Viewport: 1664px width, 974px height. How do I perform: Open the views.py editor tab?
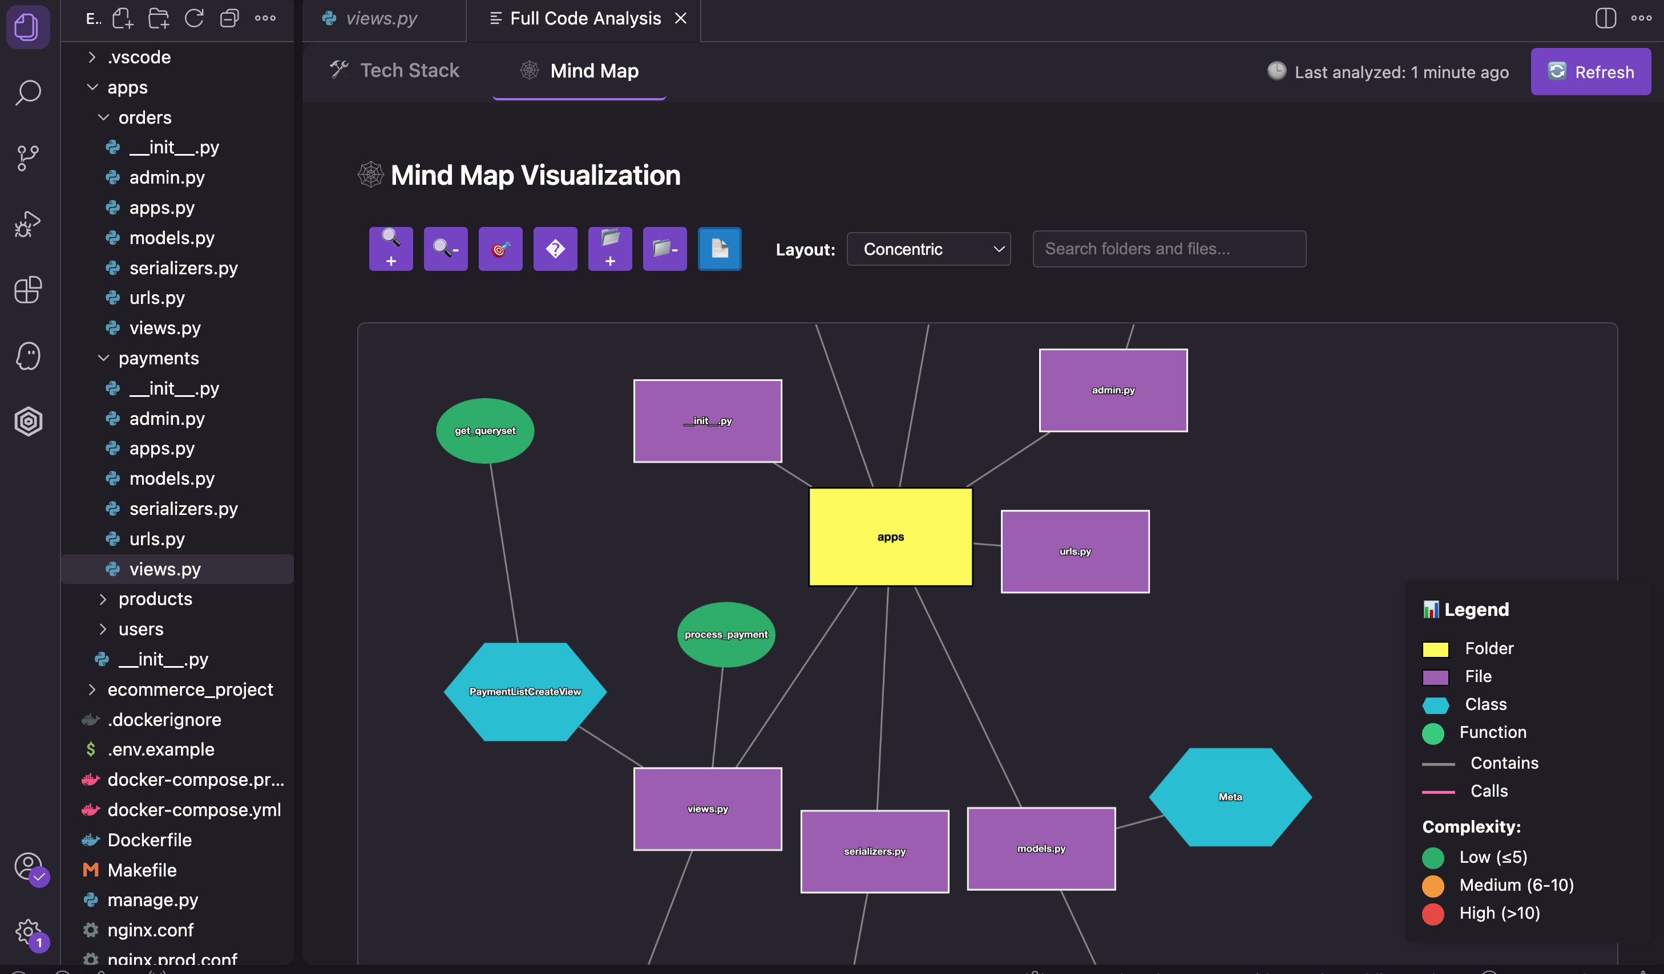381,18
